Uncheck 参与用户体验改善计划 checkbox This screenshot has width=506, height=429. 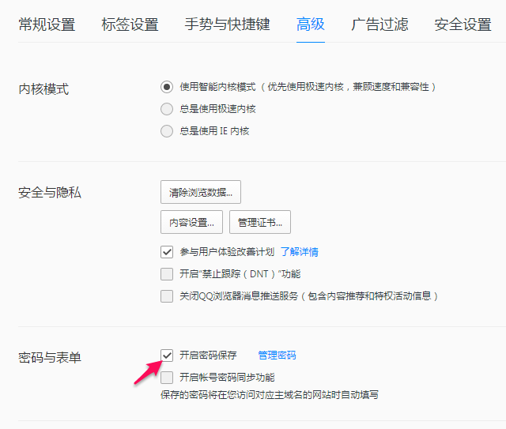click(x=167, y=252)
